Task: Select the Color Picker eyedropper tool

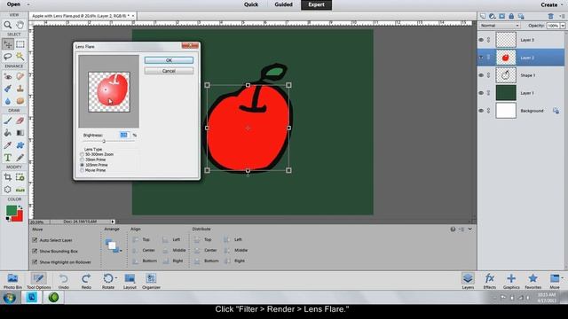Action: 8,145
